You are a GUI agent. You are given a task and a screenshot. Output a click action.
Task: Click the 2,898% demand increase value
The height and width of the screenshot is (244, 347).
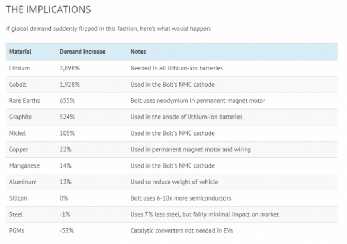pyautogui.click(x=70, y=68)
